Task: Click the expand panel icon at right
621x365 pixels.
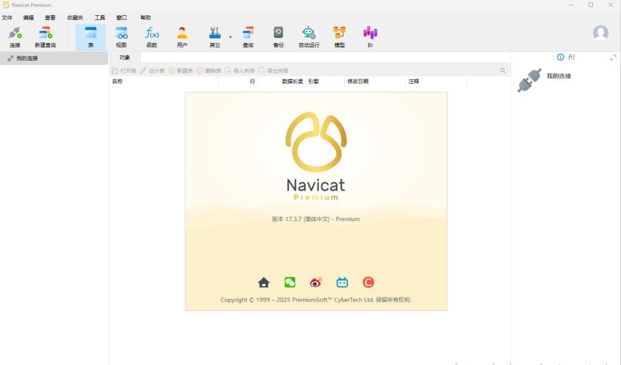Action: (x=614, y=58)
